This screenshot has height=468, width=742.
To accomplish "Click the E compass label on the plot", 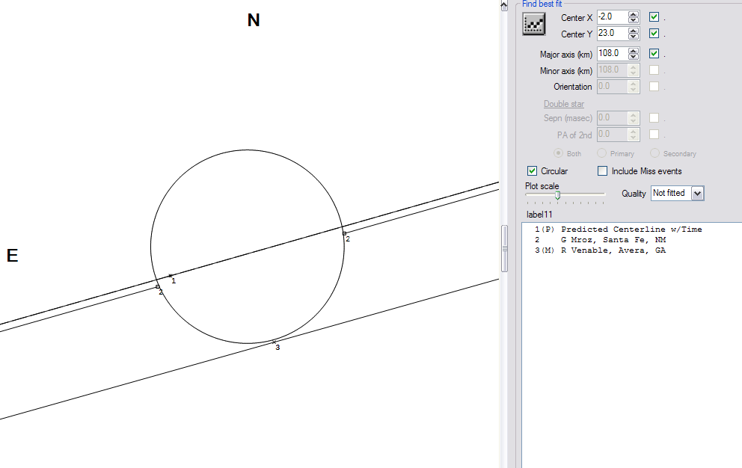I will pyautogui.click(x=12, y=256).
